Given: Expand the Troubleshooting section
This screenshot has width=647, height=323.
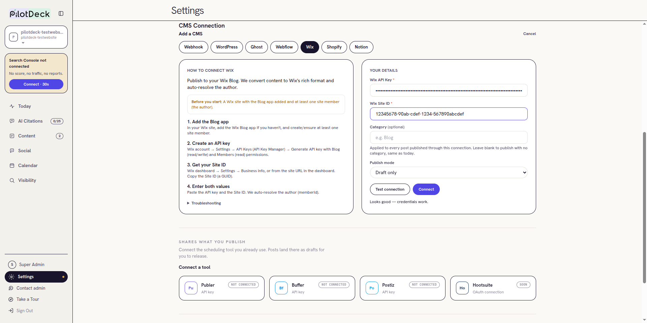Looking at the screenshot, I should (204, 203).
